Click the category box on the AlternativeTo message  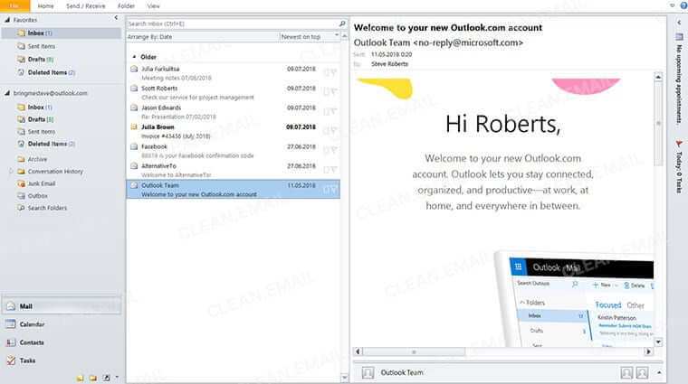click(327, 170)
